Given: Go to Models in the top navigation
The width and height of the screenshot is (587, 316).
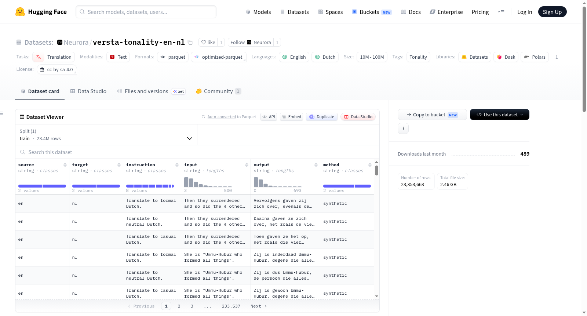Looking at the screenshot, I should coord(258,12).
